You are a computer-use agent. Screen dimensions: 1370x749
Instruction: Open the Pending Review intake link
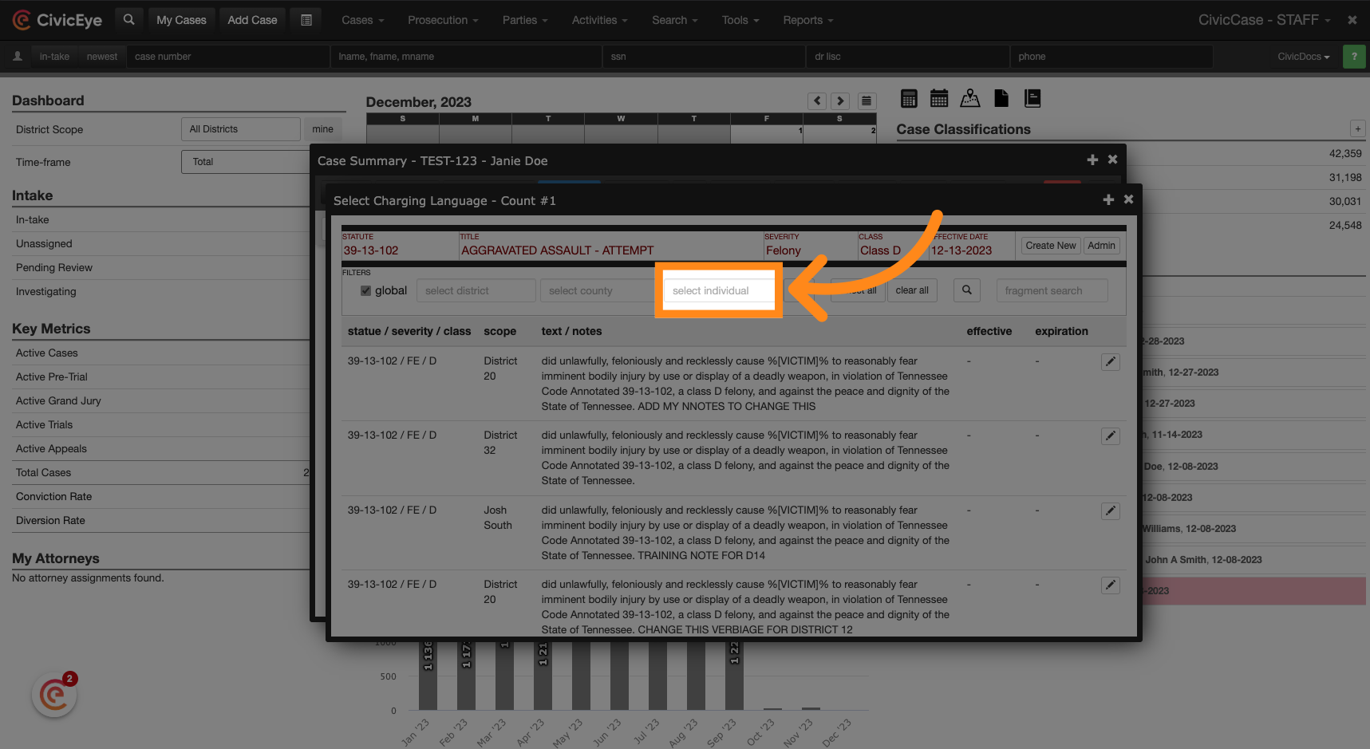coord(53,267)
